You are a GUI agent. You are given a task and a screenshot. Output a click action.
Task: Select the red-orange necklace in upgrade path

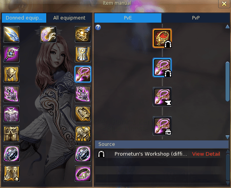pos(162,38)
